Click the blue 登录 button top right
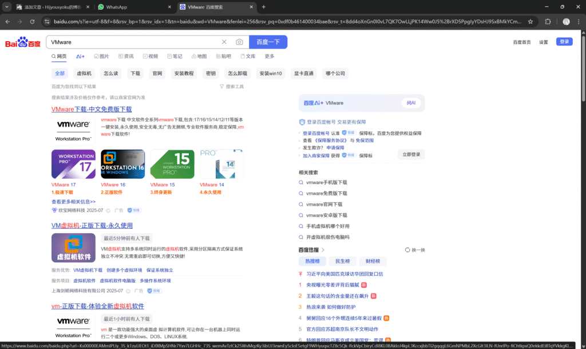 [564, 42]
